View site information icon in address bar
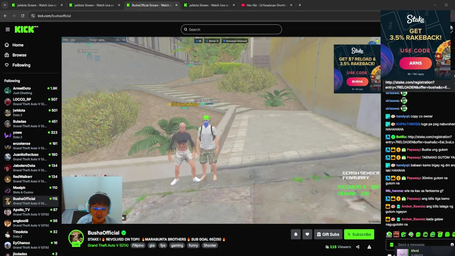455x256 pixels. pyautogui.click(x=33, y=16)
